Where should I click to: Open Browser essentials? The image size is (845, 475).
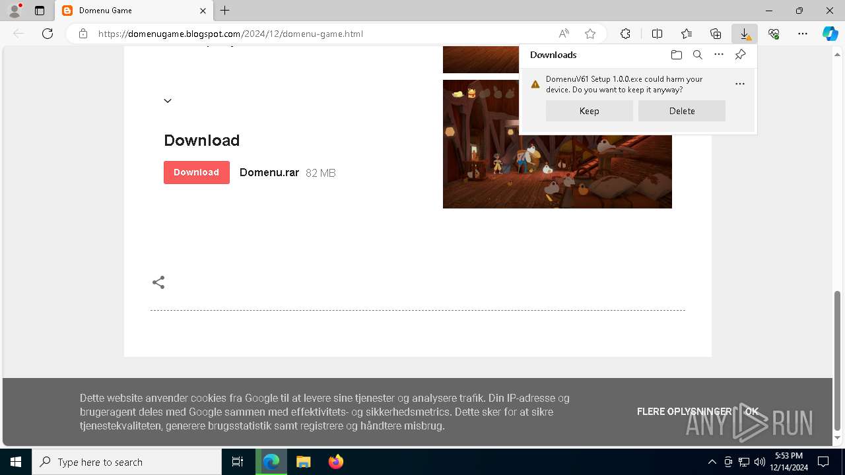point(774,34)
